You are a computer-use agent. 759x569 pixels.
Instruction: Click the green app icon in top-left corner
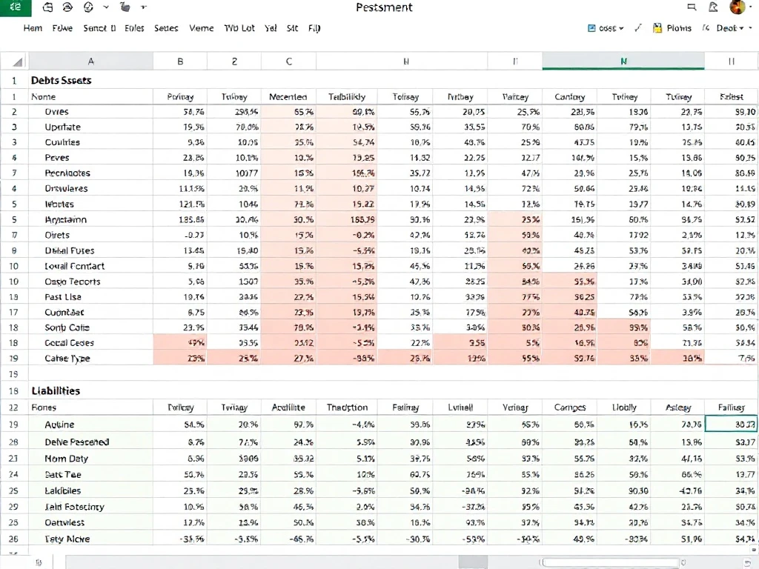16,7
